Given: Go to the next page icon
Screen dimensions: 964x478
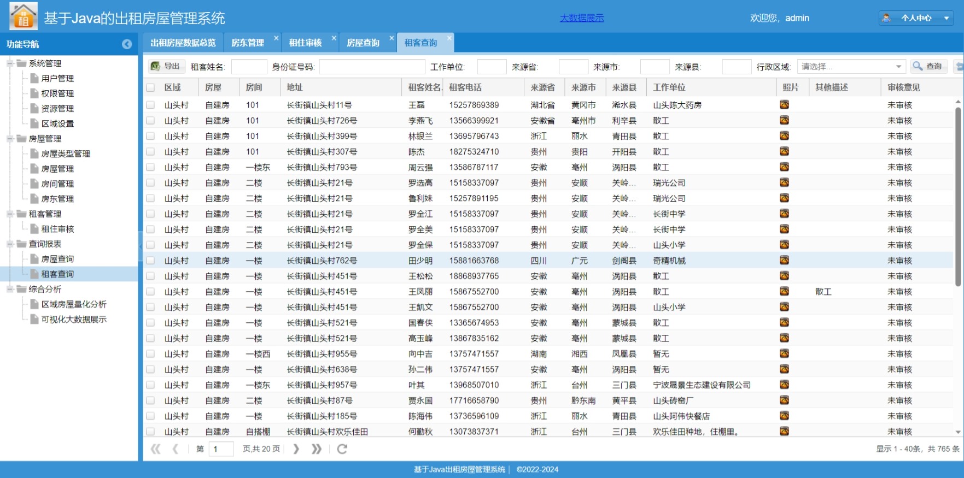Looking at the screenshot, I should pos(296,449).
